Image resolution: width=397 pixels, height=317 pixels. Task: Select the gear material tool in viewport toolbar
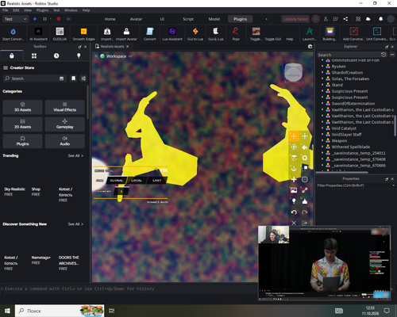point(305,158)
